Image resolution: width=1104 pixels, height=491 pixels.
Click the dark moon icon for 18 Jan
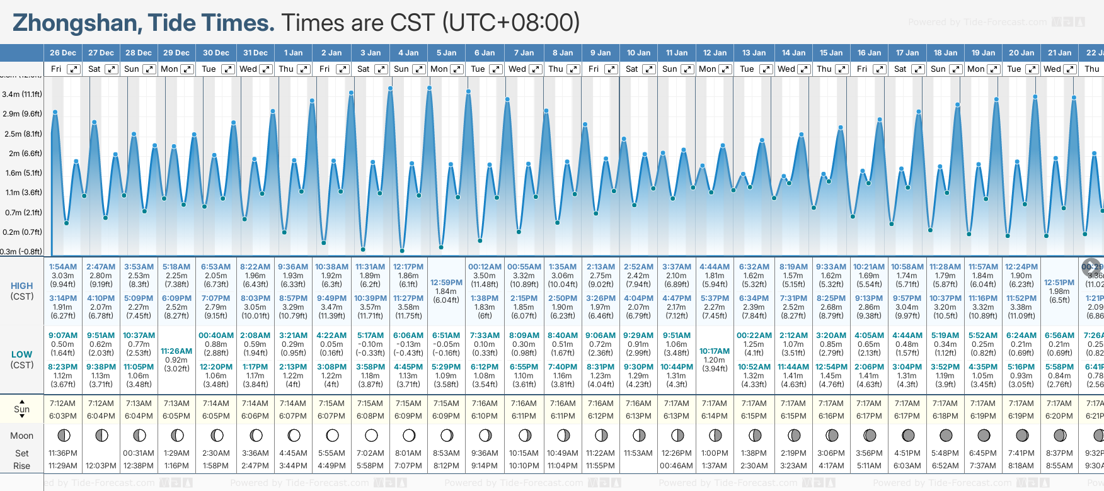945,435
